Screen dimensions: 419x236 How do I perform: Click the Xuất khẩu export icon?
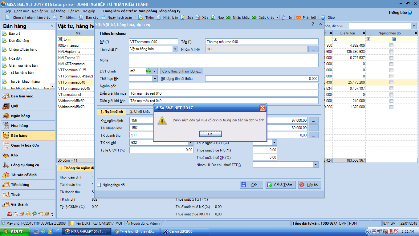click(x=254, y=18)
